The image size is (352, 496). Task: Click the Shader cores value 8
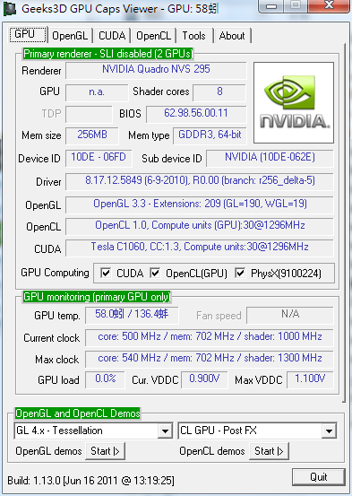click(x=219, y=92)
